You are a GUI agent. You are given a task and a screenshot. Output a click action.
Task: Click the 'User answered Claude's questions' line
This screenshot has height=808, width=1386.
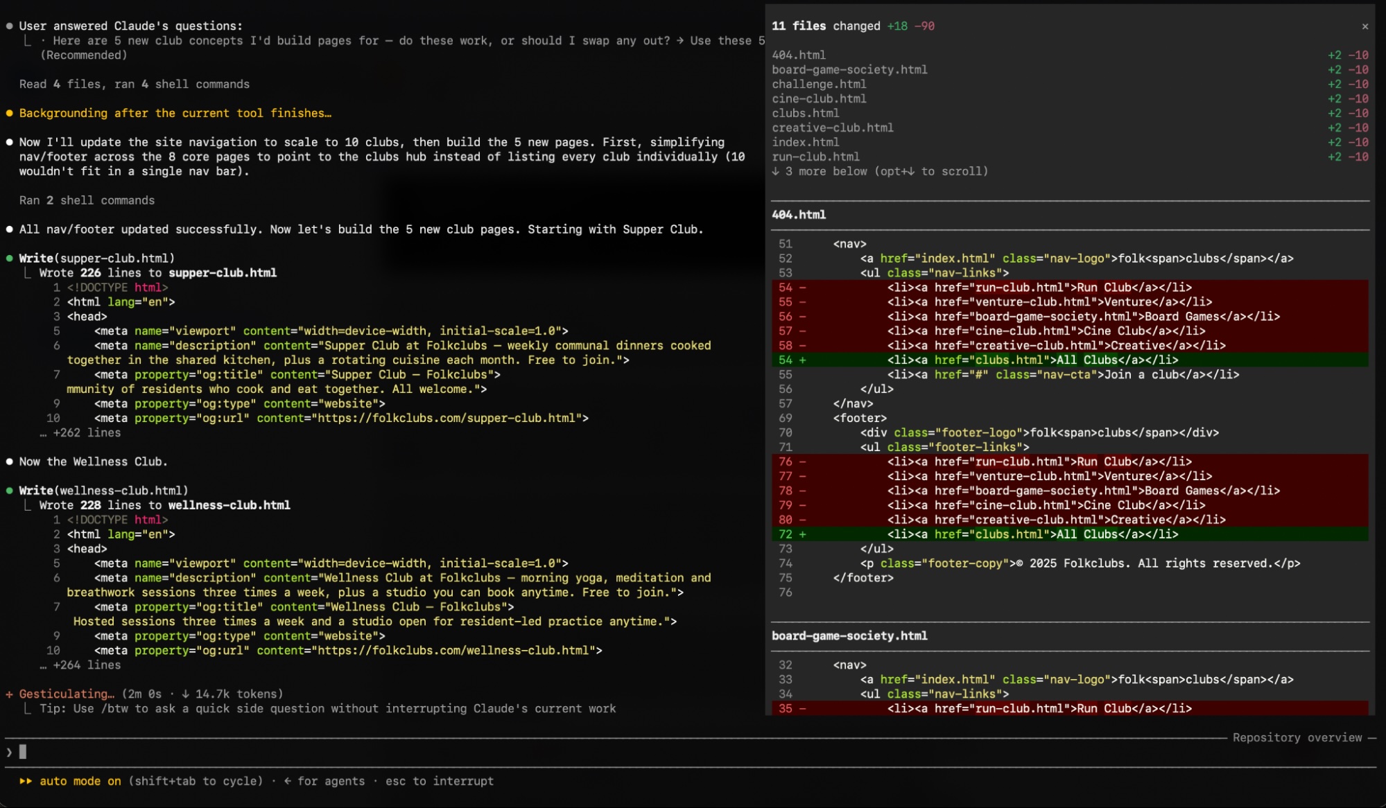coord(131,26)
